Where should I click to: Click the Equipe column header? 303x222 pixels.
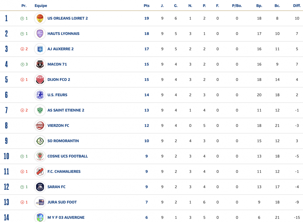click(x=41, y=6)
